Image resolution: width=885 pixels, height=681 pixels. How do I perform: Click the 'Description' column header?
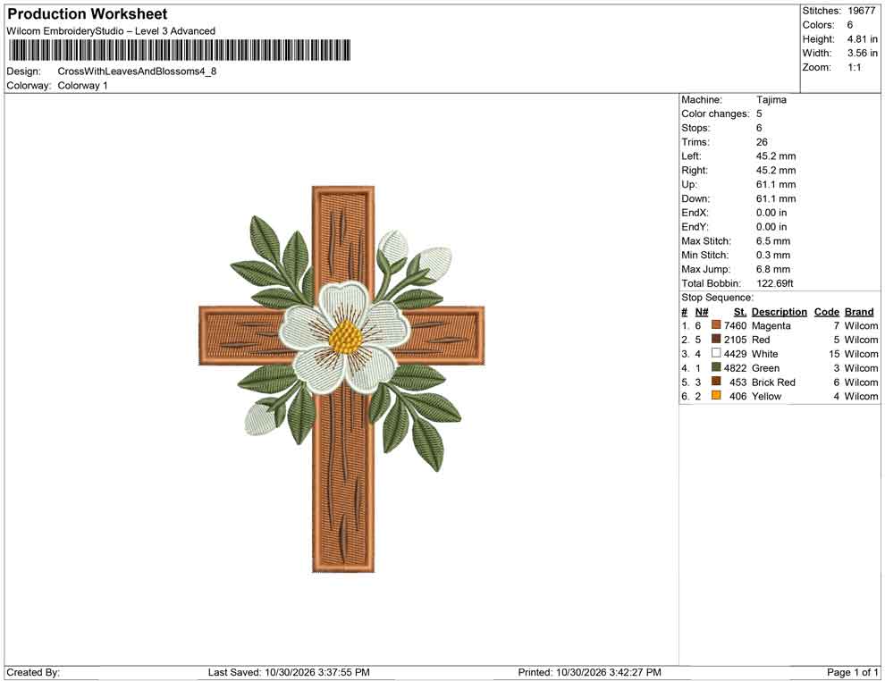point(779,311)
